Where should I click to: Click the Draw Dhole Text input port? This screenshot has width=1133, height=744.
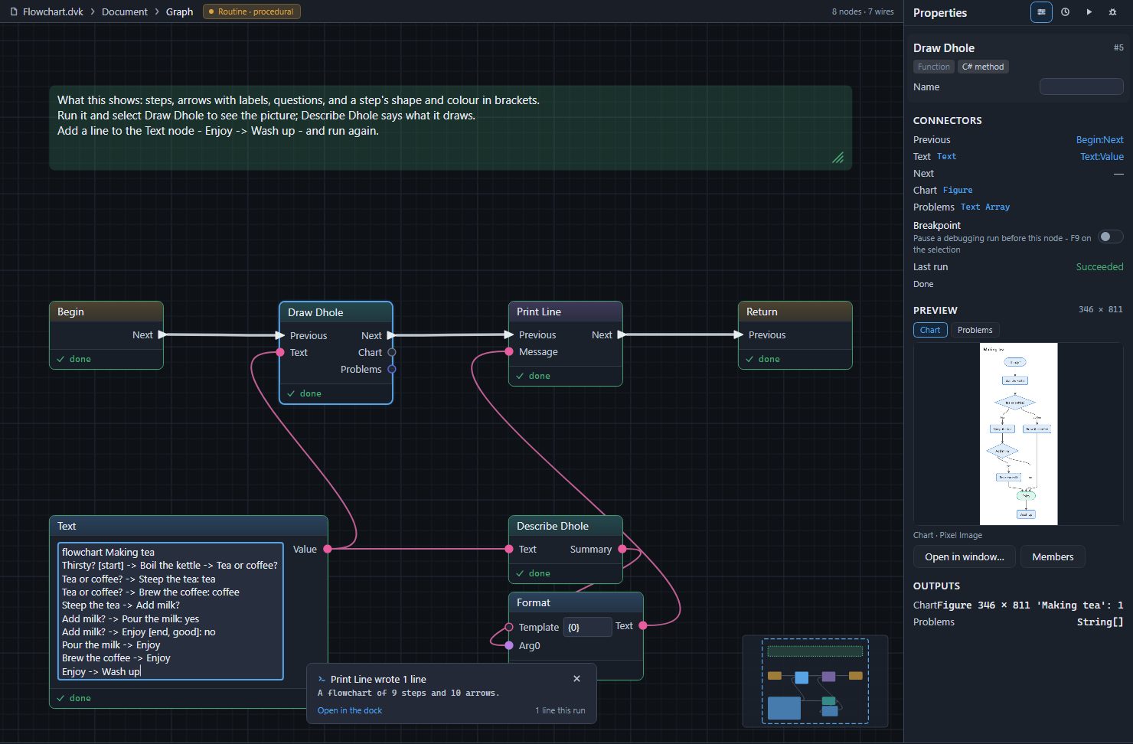pos(280,352)
